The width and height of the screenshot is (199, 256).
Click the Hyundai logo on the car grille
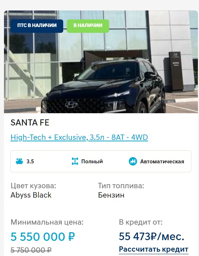pyautogui.click(x=72, y=105)
